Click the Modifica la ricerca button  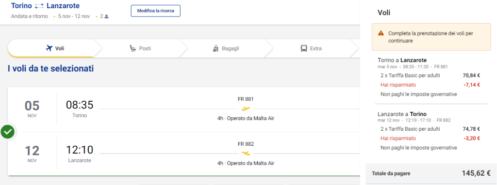click(156, 11)
